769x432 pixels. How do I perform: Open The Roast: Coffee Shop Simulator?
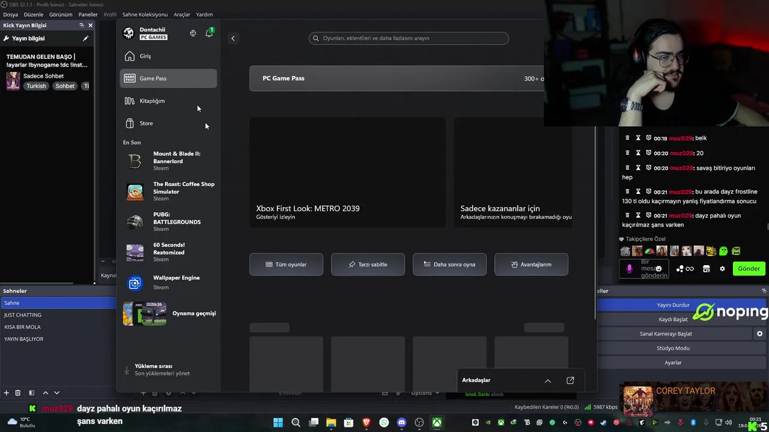coord(169,191)
